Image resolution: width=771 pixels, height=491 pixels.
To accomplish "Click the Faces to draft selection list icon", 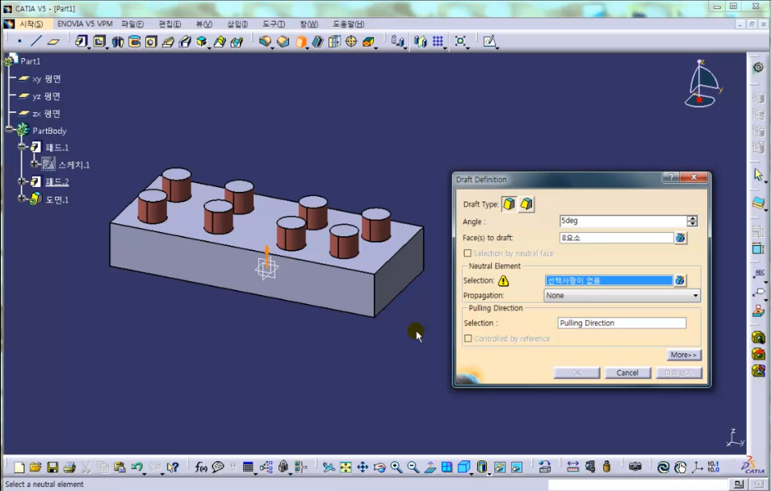I will tap(681, 238).
